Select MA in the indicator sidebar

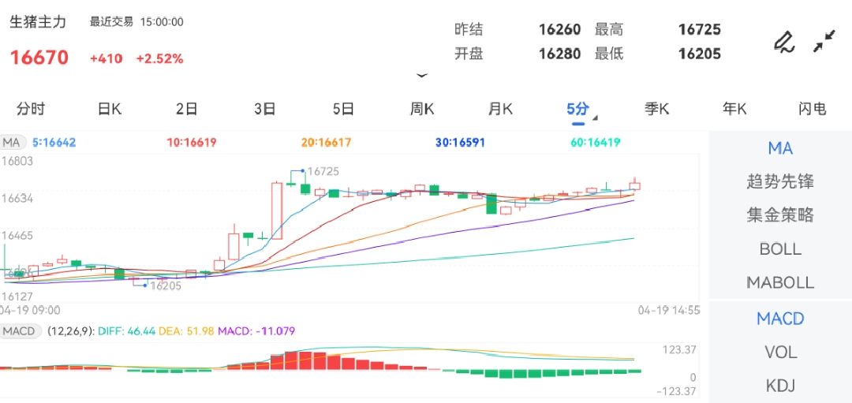[x=780, y=148]
